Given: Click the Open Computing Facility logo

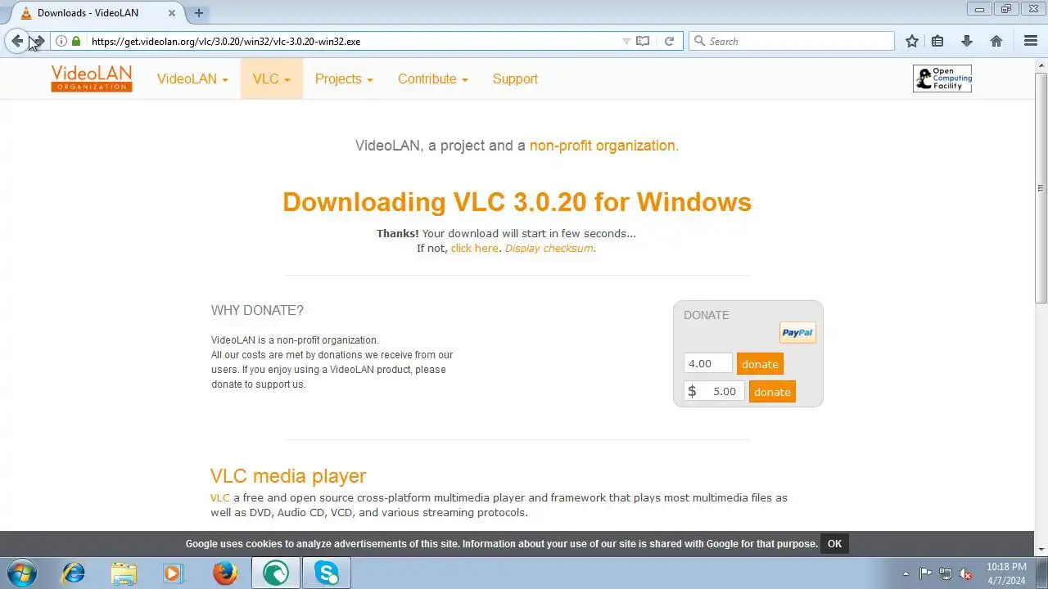Looking at the screenshot, I should point(942,79).
